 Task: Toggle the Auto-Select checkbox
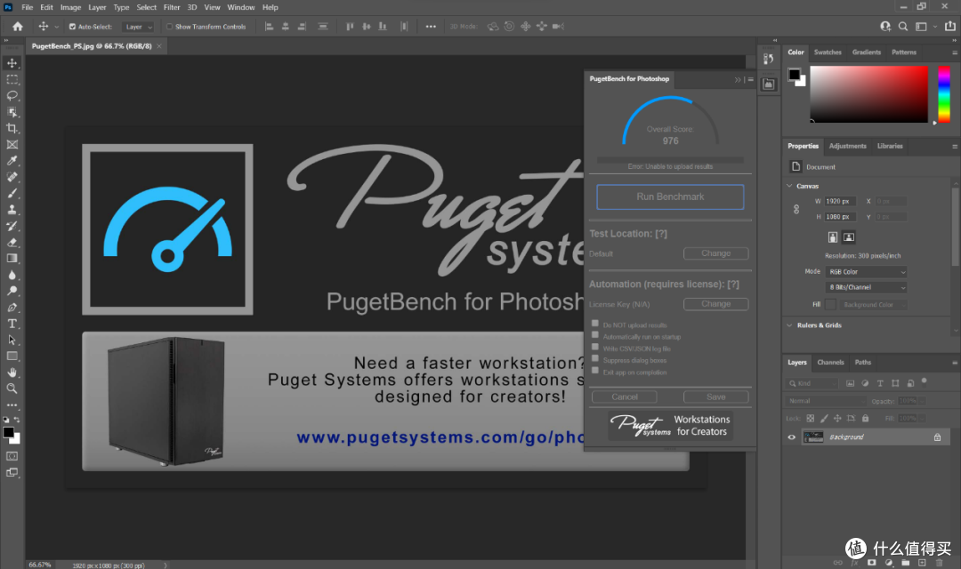72,27
